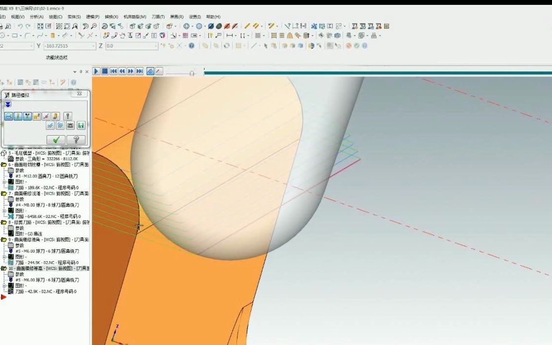Screen dimensions: 552x345
Task: Click the rectangle sketch tool icon
Action: point(14,36)
